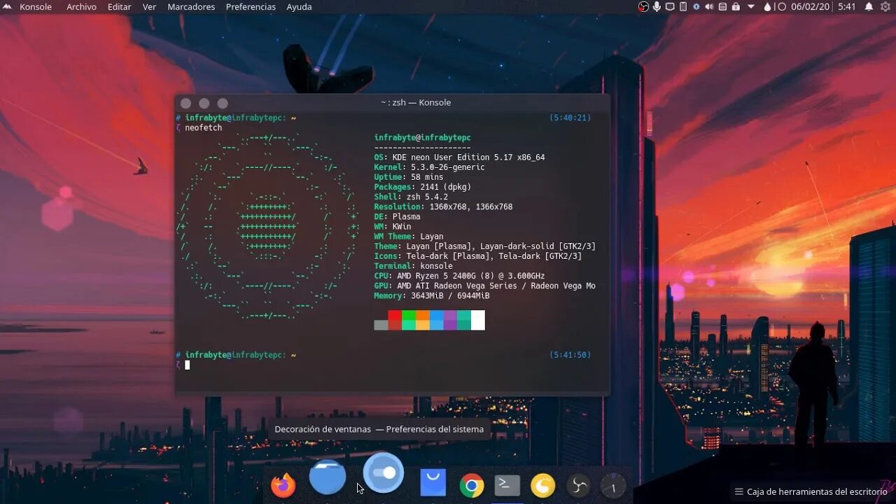The height and width of the screenshot is (504, 896).
Task: Launch OBS Studio from the dock
Action: (578, 485)
